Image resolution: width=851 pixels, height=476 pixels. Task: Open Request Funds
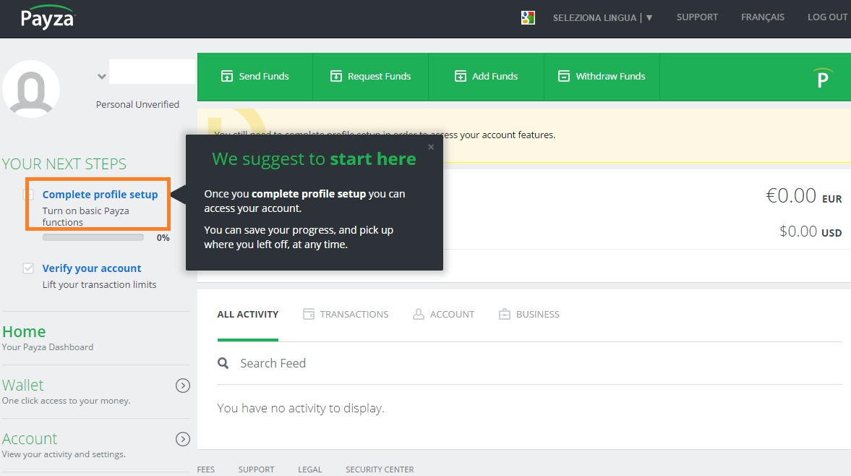[x=371, y=77]
